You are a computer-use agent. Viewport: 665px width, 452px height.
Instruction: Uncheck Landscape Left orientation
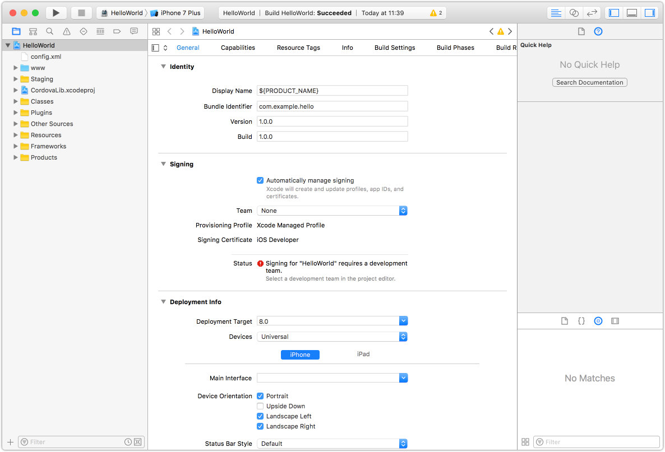[x=260, y=416]
